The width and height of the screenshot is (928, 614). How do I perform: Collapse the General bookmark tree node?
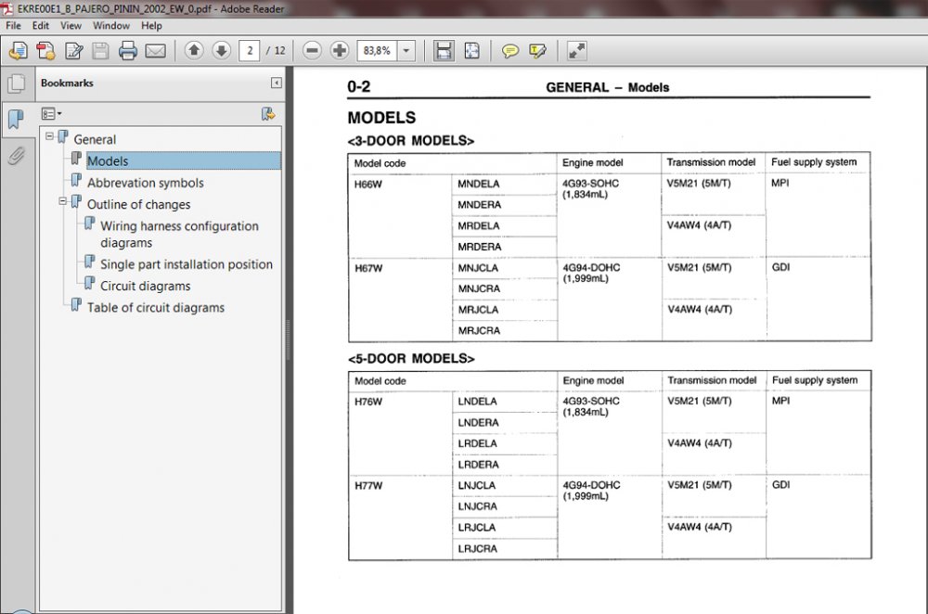click(x=50, y=136)
